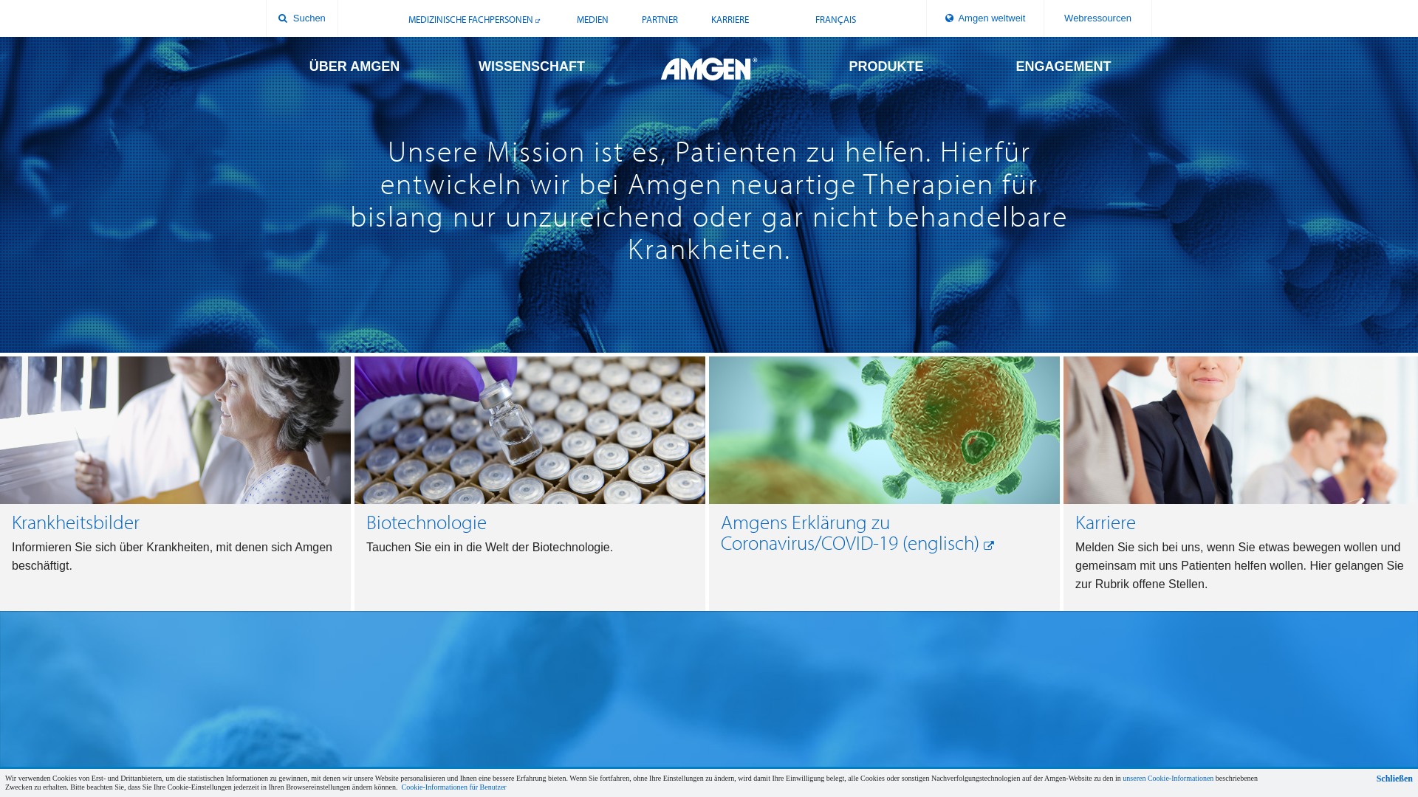Open the Biotechnologie heading link
Image resolution: width=1418 pixels, height=797 pixels.
click(426, 522)
